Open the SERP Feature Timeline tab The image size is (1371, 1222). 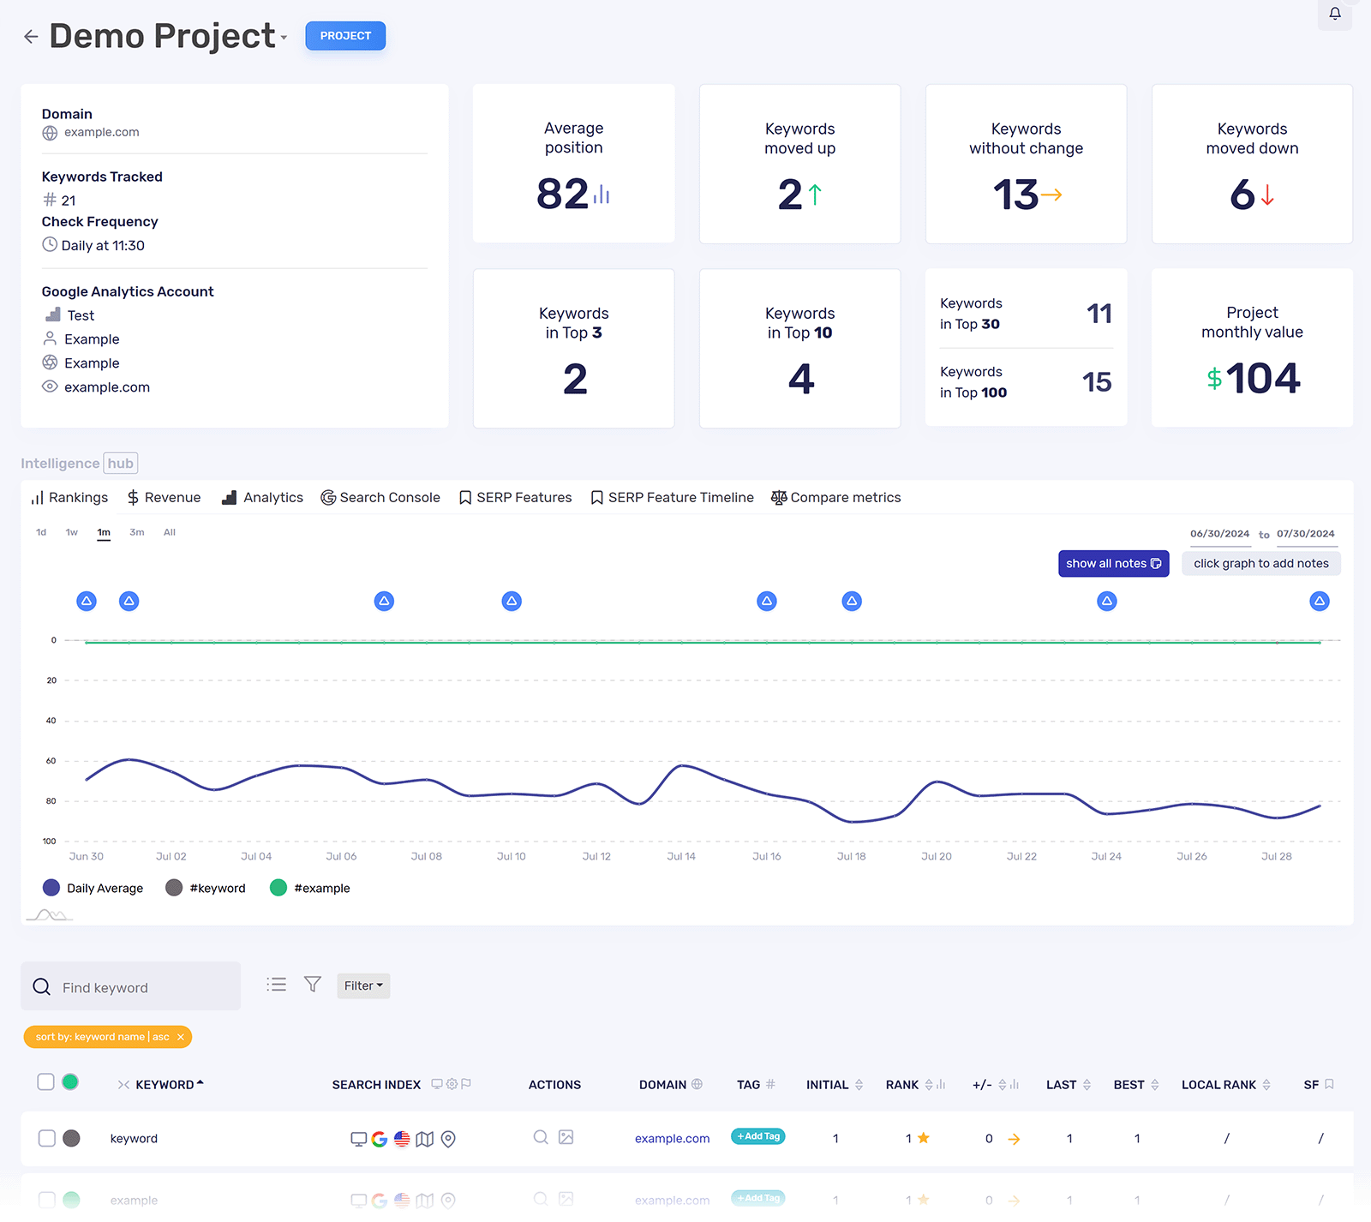click(672, 497)
